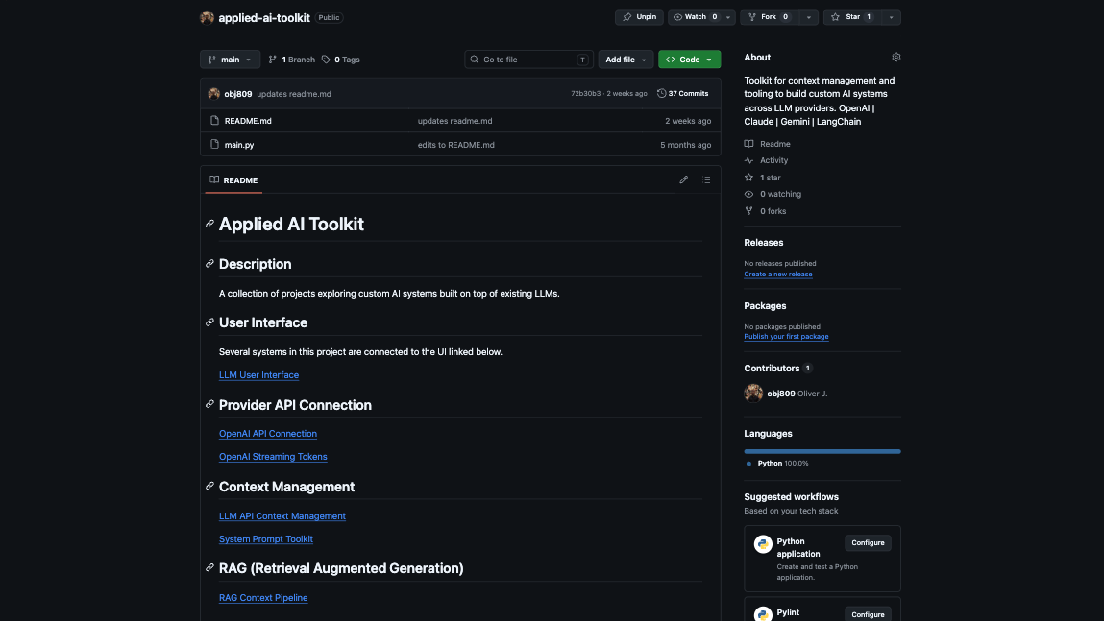Viewport: 1104px width, 621px height.
Task: Click the obj809 commit author avatar
Action: 214,93
